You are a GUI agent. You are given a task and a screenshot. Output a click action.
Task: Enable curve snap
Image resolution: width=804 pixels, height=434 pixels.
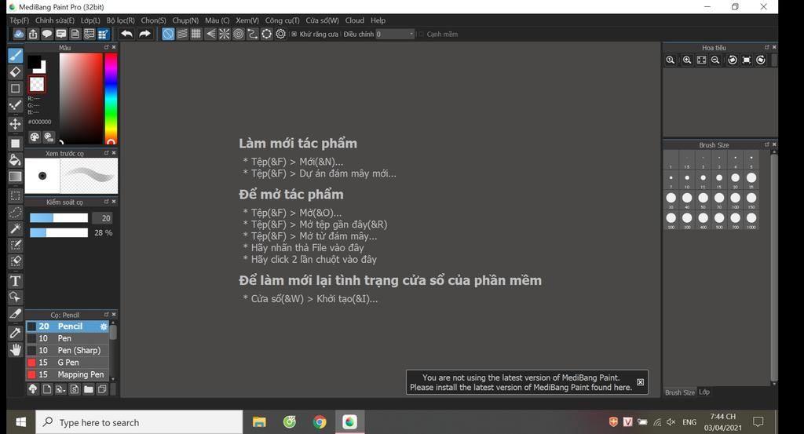[x=252, y=34]
